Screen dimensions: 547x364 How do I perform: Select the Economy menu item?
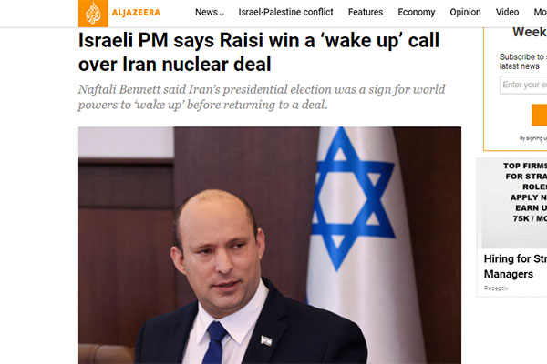pos(417,12)
